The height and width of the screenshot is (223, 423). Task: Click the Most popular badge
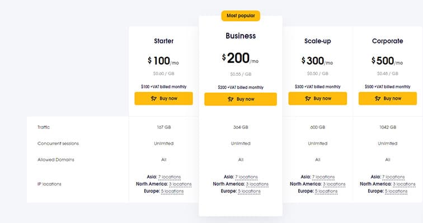(x=241, y=15)
